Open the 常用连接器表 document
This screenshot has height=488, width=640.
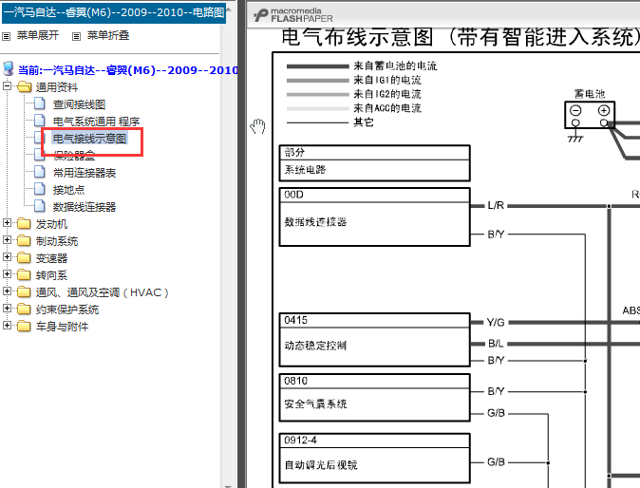click(x=85, y=173)
